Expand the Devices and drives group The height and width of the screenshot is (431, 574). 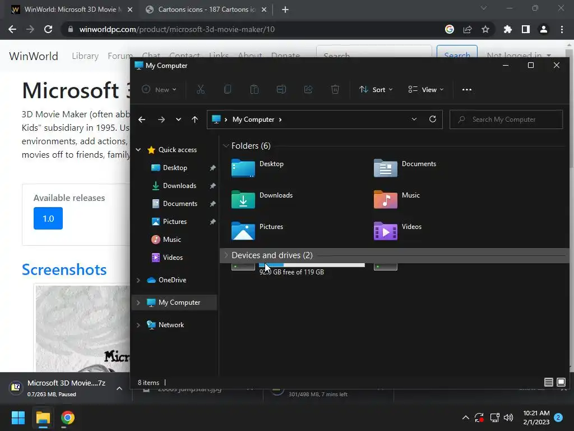226,255
